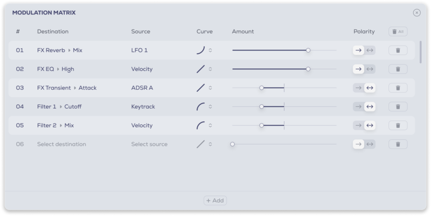Switch row 03 polarity to unipolar arrow
Image resolution: width=431 pixels, height=216 pixels.
(358, 88)
